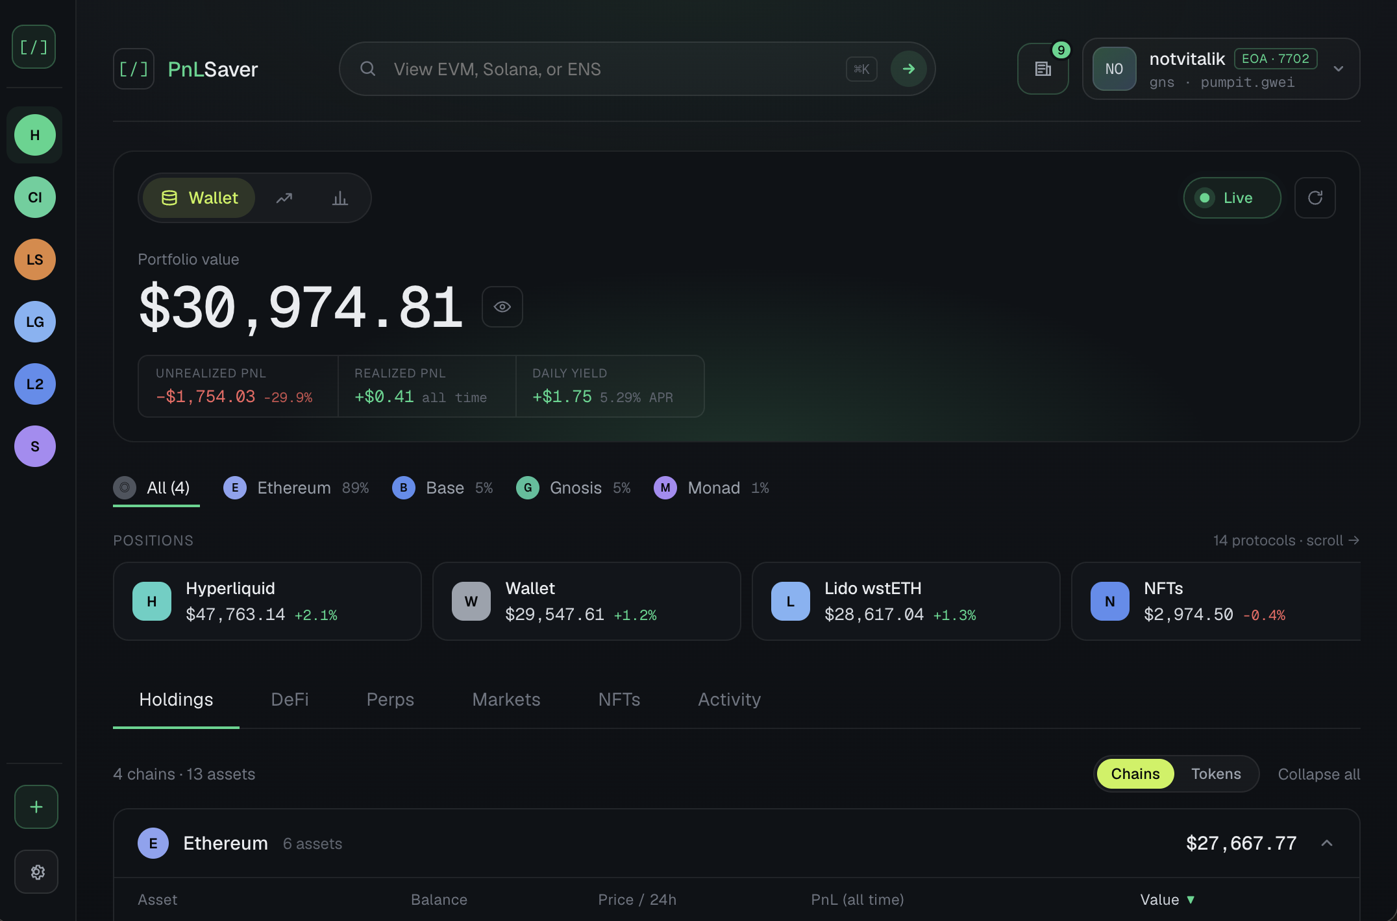Click the ⌘K shortcut badge
Screen dimensions: 1397x921
(x=861, y=69)
